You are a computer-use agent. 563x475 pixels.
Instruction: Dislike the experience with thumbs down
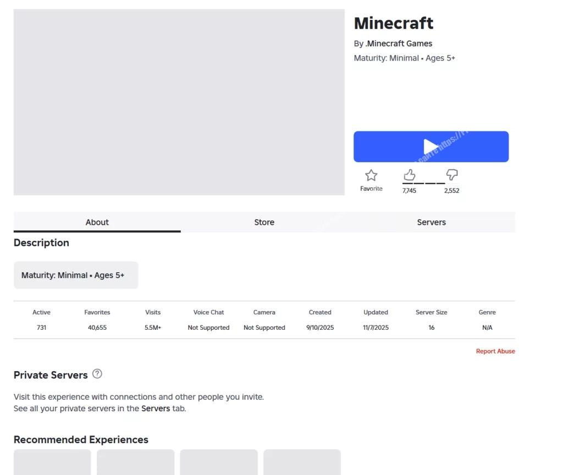click(x=452, y=175)
